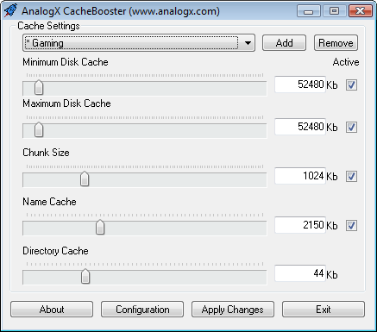Viewport: 377px width, 332px height.
Task: Click the Cache Settings group label
Action: pos(48,26)
